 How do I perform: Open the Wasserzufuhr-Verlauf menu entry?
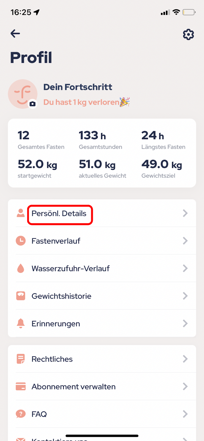tap(102, 268)
